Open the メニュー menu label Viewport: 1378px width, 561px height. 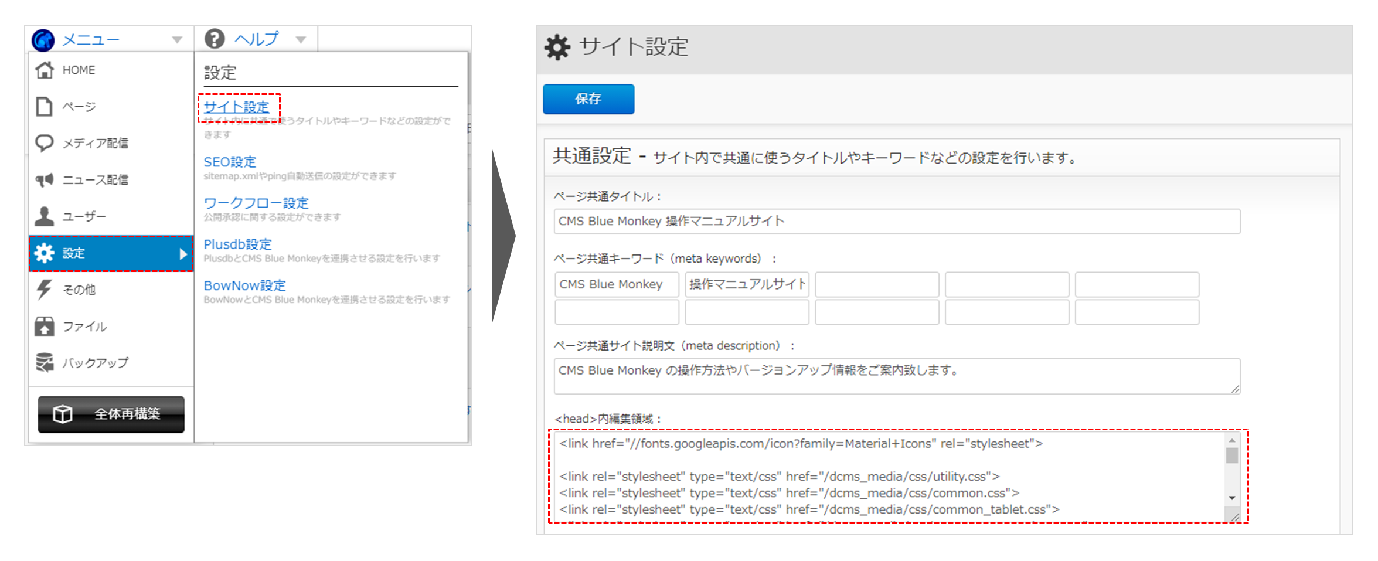(x=91, y=40)
